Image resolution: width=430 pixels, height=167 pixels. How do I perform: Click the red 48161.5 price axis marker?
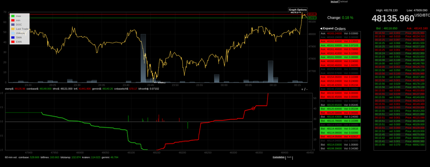(x=312, y=14)
